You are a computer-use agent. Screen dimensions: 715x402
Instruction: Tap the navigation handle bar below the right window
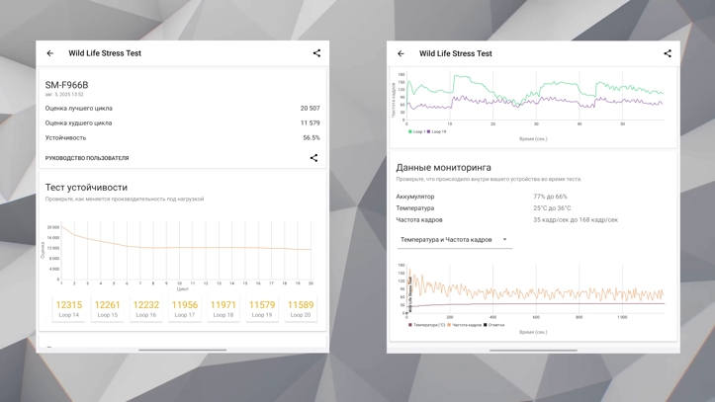(533, 351)
